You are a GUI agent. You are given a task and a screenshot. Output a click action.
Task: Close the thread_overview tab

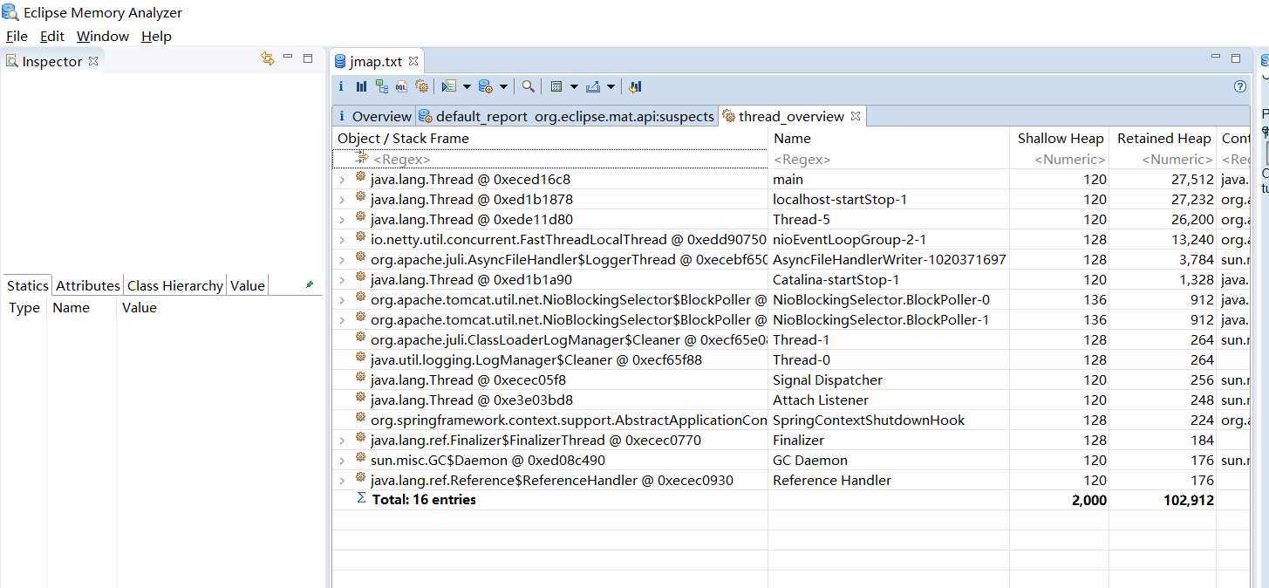pyautogui.click(x=856, y=115)
